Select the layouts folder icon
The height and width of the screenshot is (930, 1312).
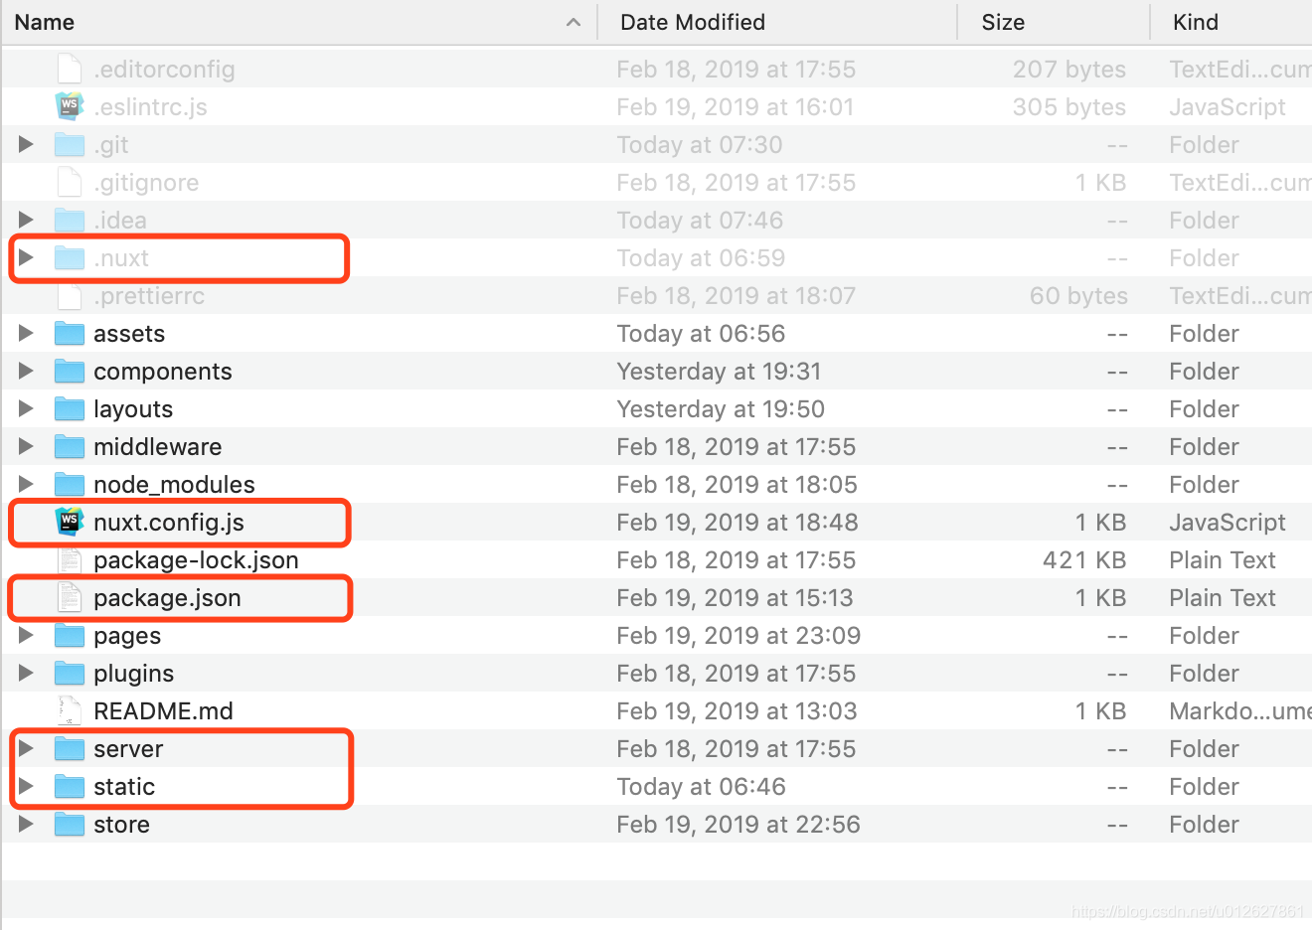(69, 409)
